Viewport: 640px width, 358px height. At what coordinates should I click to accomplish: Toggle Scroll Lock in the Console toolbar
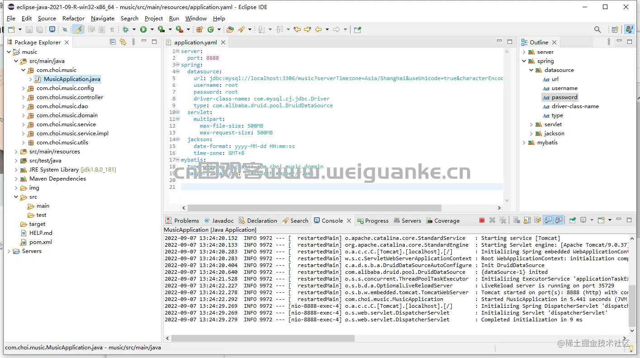pyautogui.click(x=527, y=220)
